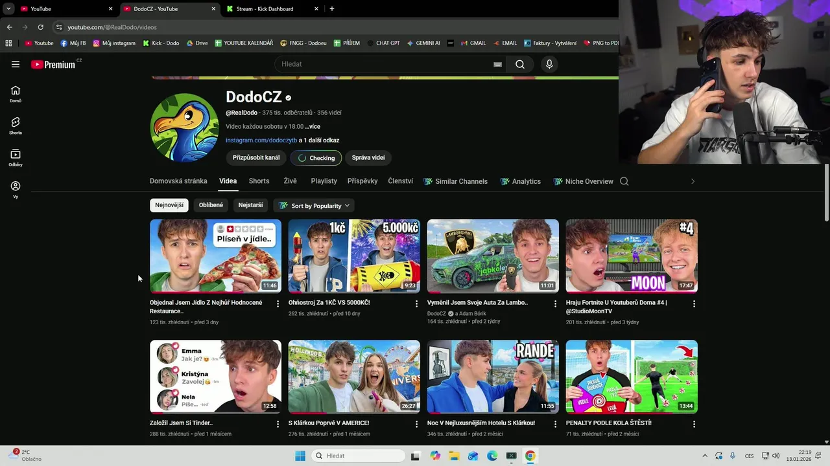Open instagram.com/dodoczytb link
830x466 pixels.
click(x=261, y=140)
